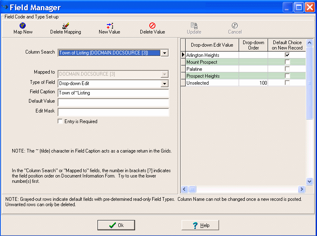Select the Arlington Heights row indicator arrow

(x=183, y=55)
